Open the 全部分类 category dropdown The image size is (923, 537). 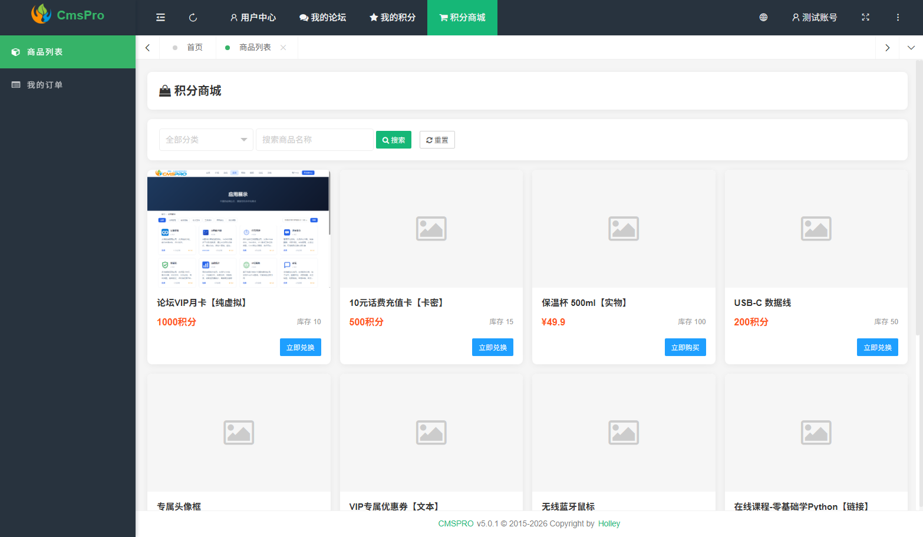point(206,140)
